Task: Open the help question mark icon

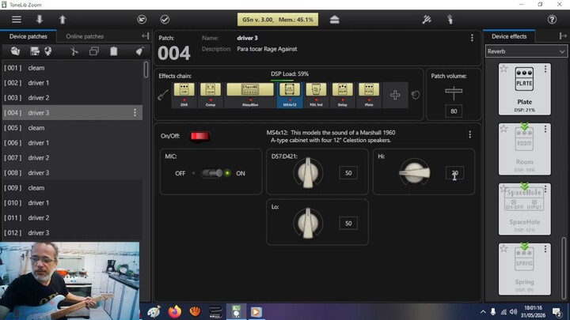Action: (x=552, y=20)
